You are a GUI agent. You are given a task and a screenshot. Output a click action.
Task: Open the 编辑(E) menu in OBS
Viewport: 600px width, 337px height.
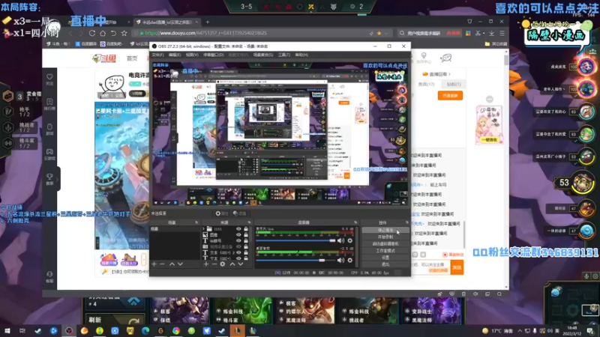[175, 55]
